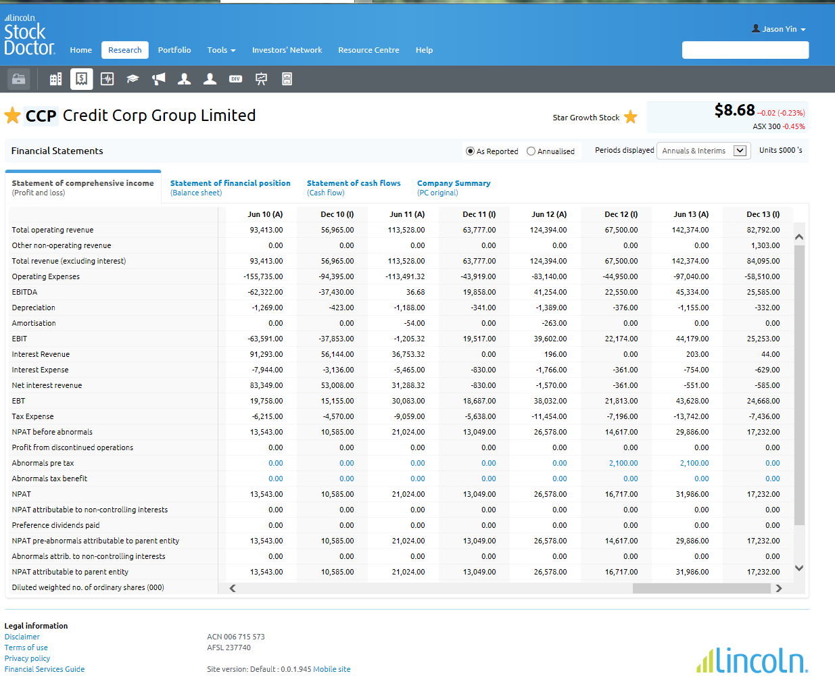Image resolution: width=835 pixels, height=684 pixels.
Task: Expand the Tools menu dropdown
Action: point(221,50)
